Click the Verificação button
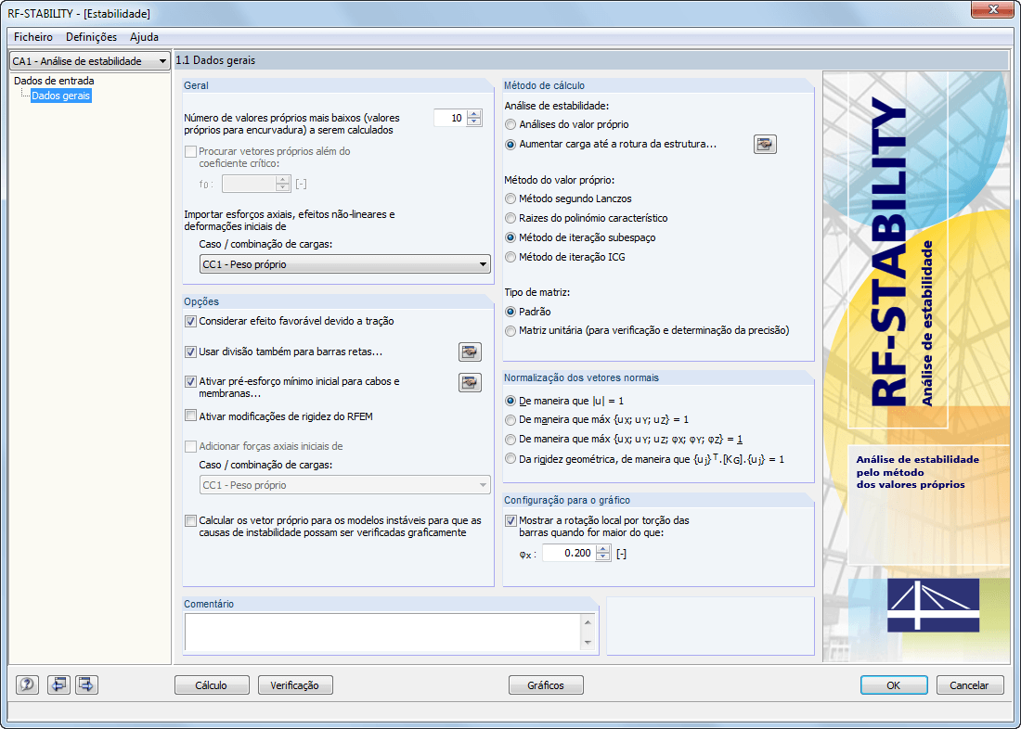1021x729 pixels. click(295, 684)
